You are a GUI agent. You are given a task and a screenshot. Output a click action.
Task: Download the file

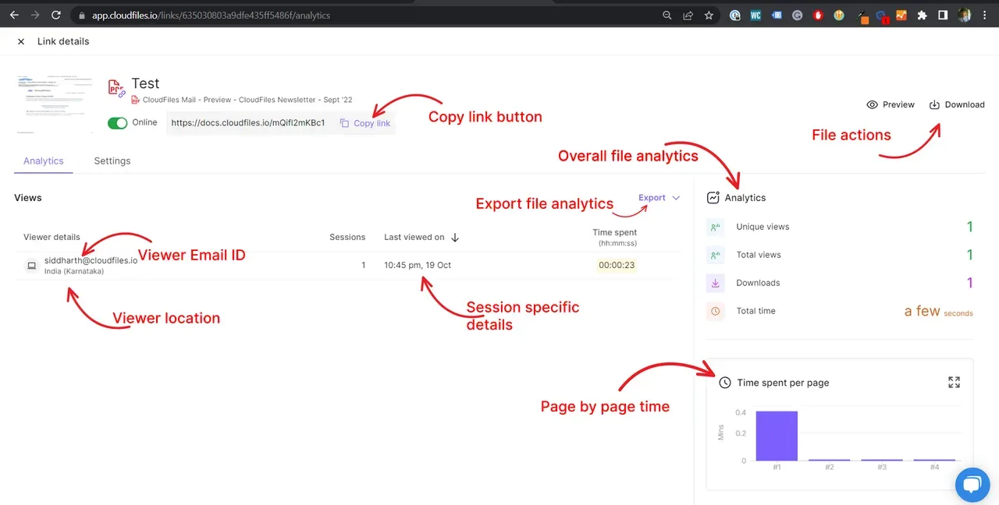pos(957,104)
